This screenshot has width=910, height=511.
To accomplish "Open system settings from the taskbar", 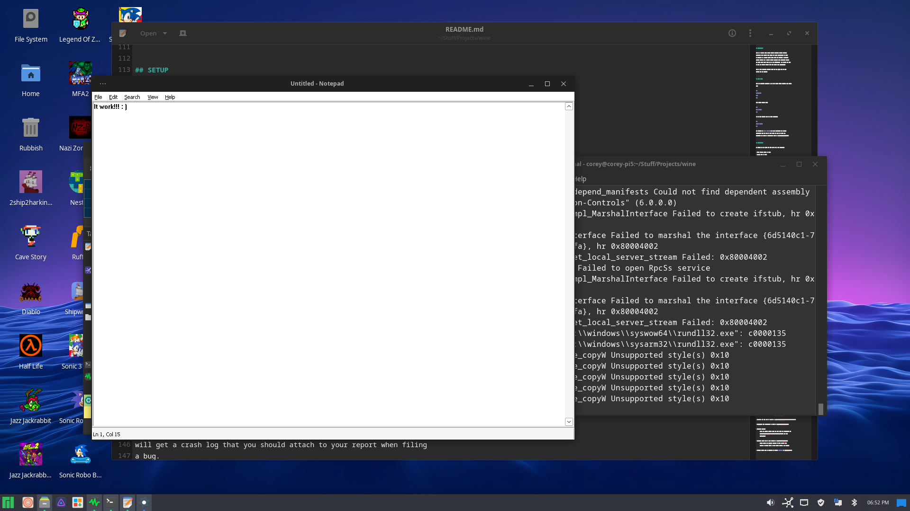I will click(144, 502).
